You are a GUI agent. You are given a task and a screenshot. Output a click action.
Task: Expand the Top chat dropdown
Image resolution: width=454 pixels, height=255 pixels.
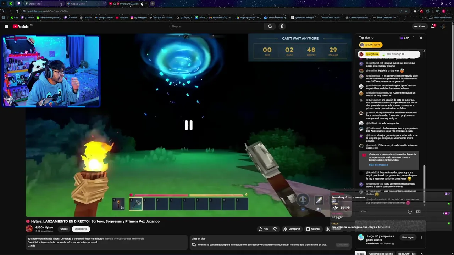[366, 38]
